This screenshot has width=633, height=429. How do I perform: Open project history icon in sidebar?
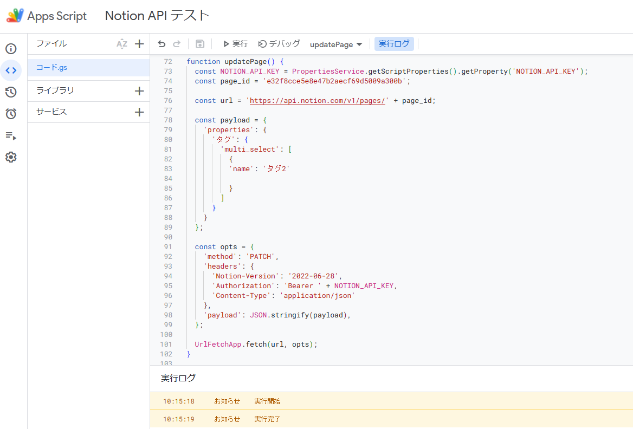(x=11, y=92)
